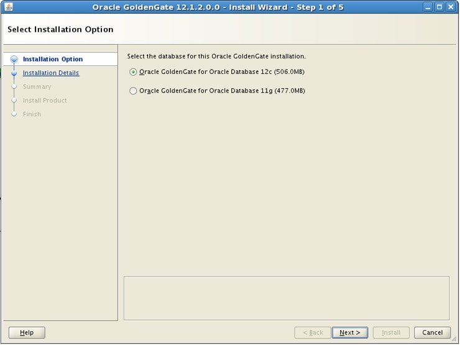Click the Install Product step bullet
The image size is (460, 345).
pyautogui.click(x=14, y=100)
